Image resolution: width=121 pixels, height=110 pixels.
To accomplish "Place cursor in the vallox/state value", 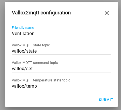I will (x=24, y=51).
